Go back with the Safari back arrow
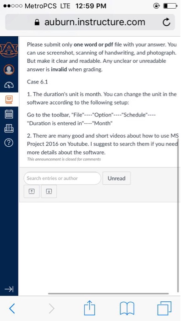The width and height of the screenshot is (181, 321). 12,308
